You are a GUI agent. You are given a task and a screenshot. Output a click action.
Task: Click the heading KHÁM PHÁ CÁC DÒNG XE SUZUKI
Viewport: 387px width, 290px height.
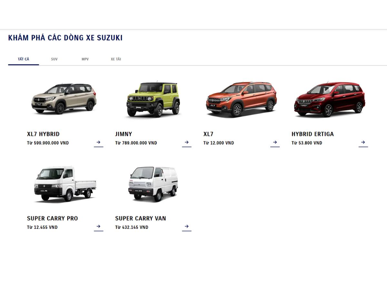point(65,38)
